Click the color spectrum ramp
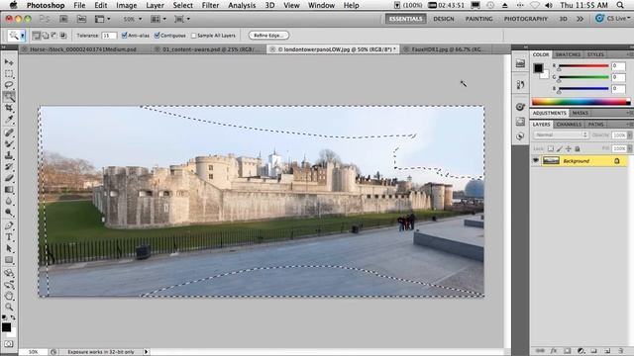Image resolution: width=634 pixels, height=356 pixels. coord(581,101)
